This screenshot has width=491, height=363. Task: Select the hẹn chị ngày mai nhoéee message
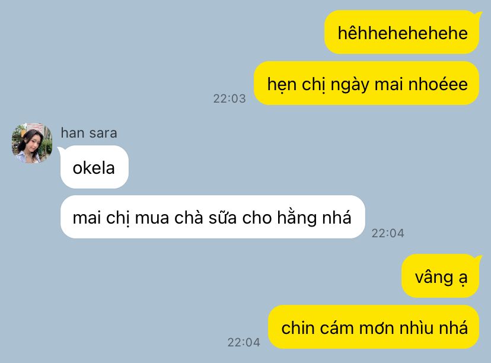pos(366,83)
